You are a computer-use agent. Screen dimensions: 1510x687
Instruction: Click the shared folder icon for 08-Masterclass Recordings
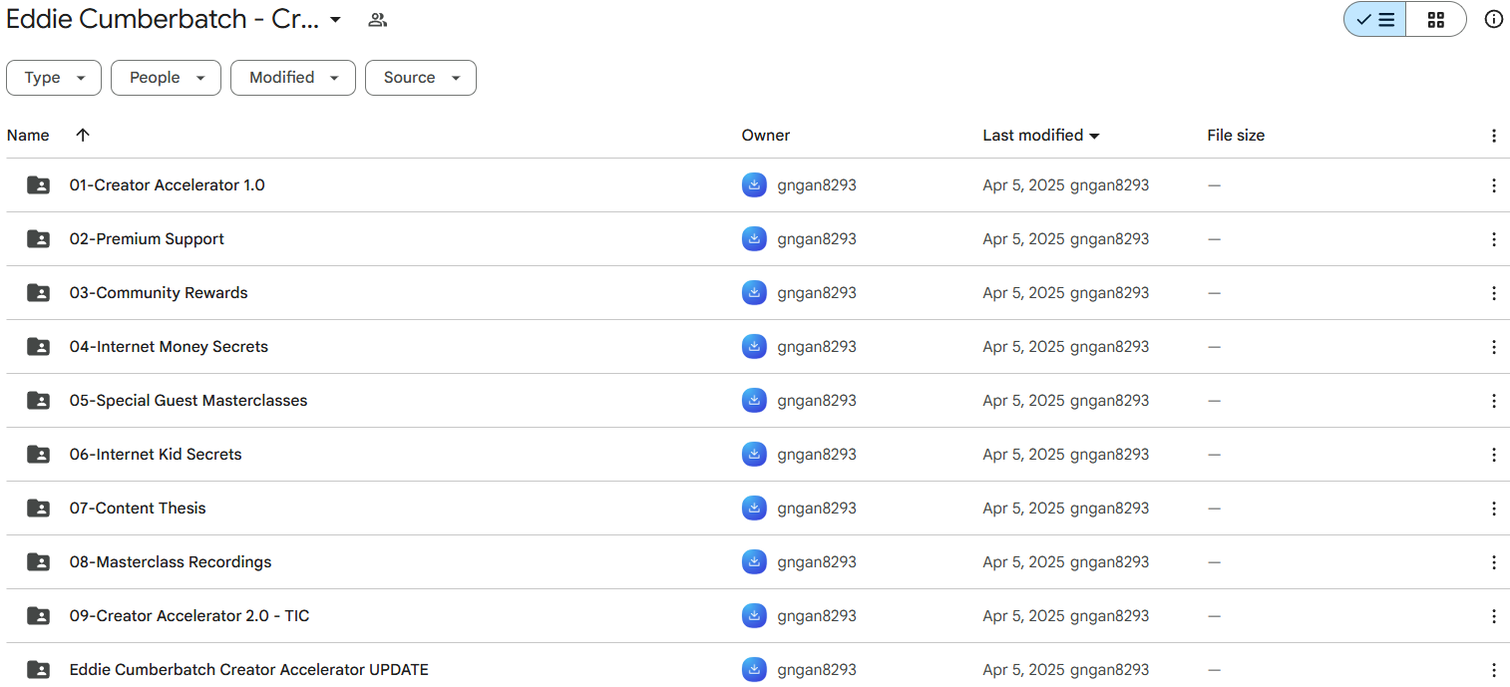38,562
